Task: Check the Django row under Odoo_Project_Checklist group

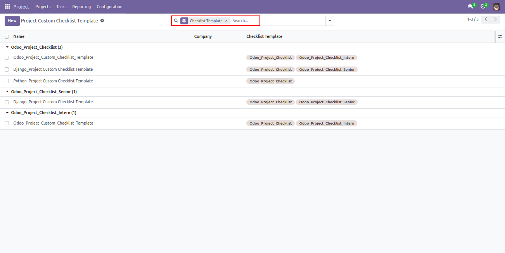Action: pos(7,70)
